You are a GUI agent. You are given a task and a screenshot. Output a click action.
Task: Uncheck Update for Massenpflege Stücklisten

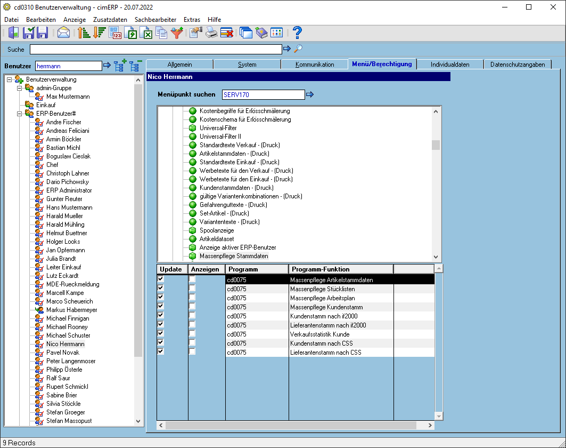161,288
